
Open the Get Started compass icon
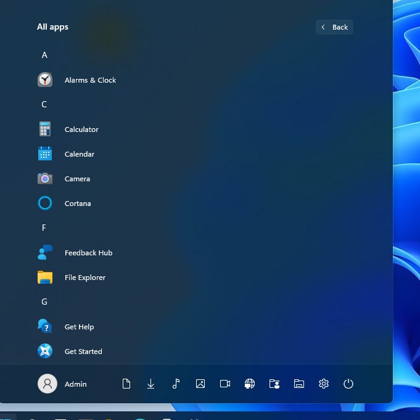[45, 351]
